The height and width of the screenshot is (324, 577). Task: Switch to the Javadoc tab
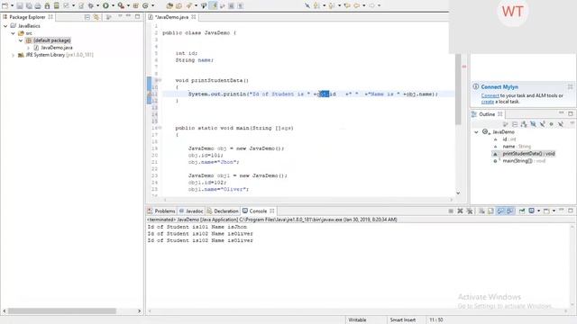(191, 211)
